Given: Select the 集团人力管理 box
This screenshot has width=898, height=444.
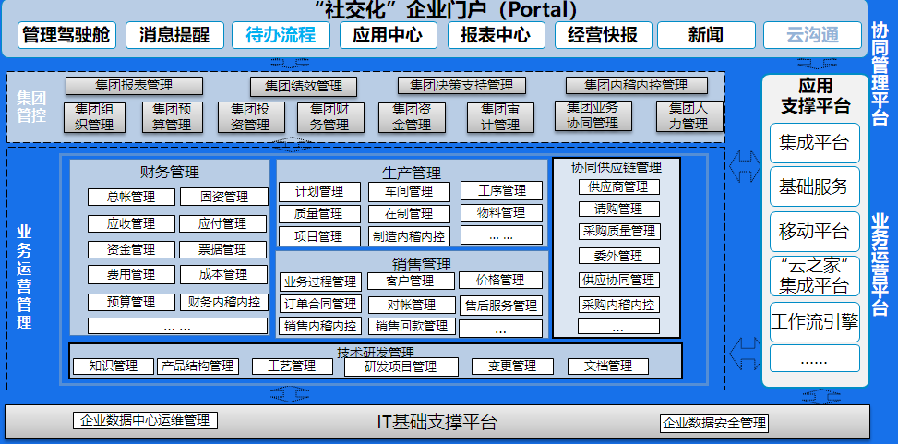Looking at the screenshot, I should pyautogui.click(x=682, y=117).
